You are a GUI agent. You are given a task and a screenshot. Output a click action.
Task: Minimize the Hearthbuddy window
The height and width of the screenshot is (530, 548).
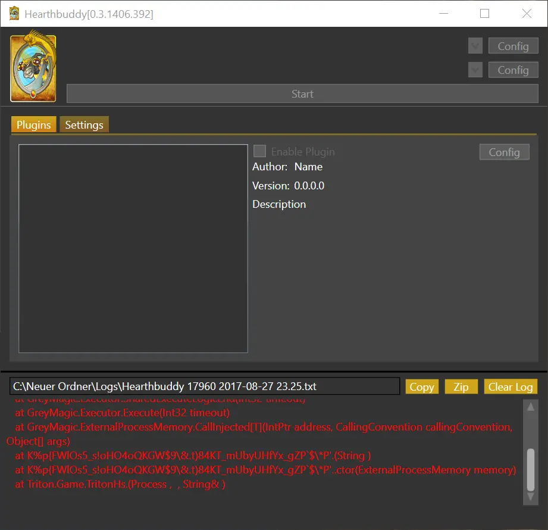tap(443, 13)
